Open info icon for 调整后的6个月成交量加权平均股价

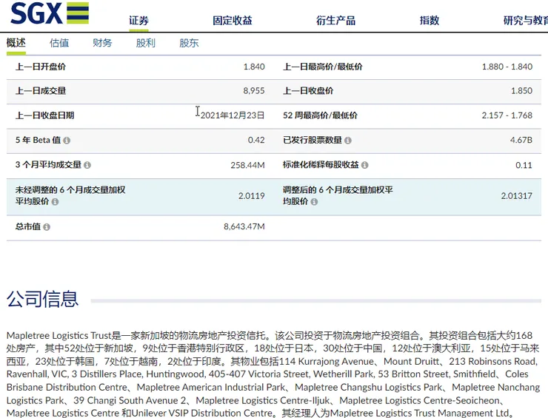click(x=314, y=202)
